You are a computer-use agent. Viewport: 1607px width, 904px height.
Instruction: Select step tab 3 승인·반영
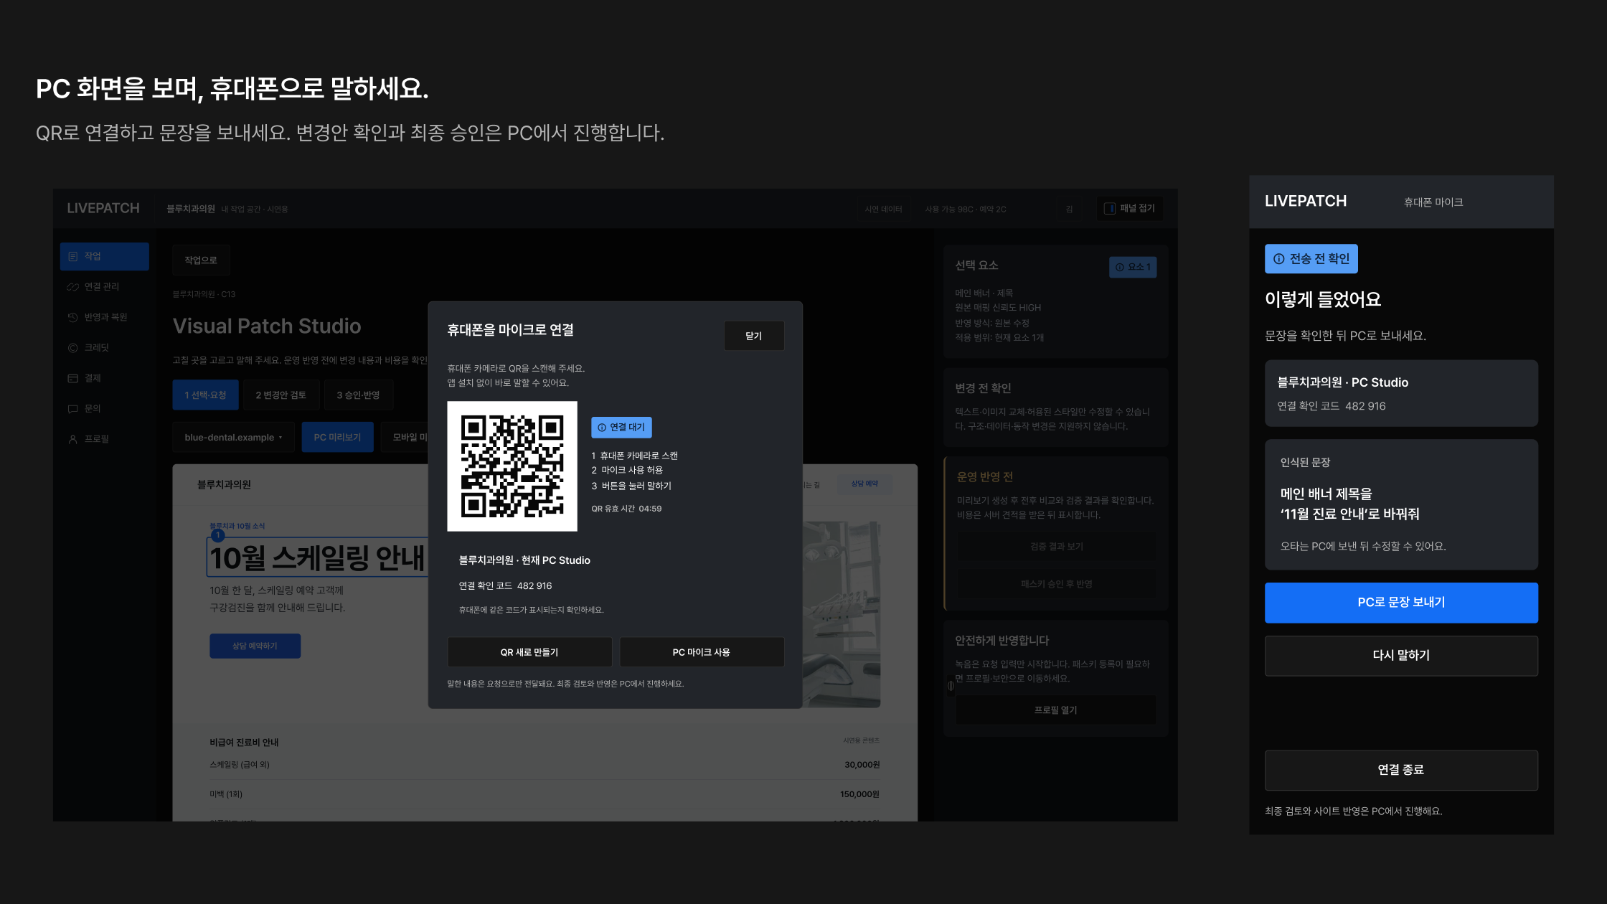(x=358, y=395)
